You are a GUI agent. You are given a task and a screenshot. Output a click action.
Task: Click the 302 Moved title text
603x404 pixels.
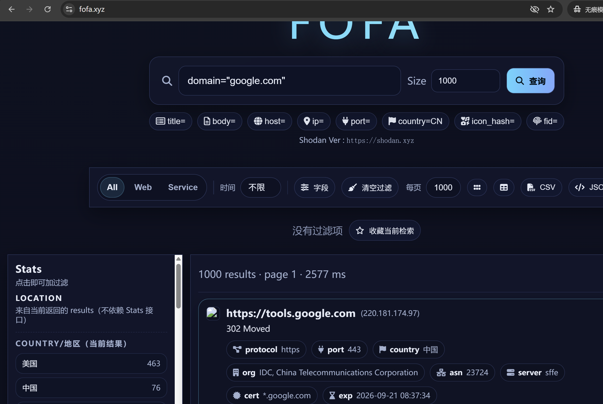click(x=248, y=328)
